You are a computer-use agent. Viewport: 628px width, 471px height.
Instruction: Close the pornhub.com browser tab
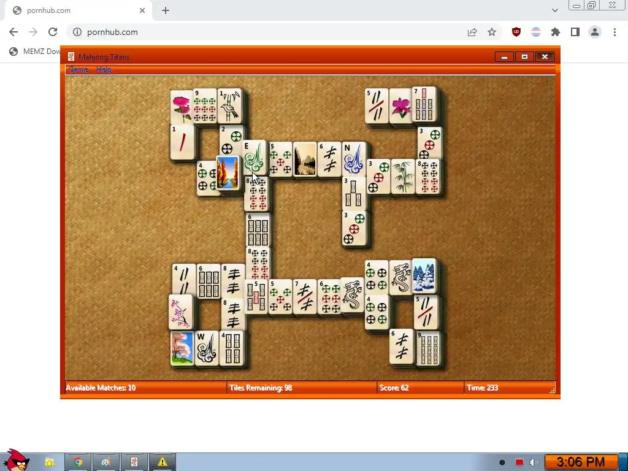point(142,10)
